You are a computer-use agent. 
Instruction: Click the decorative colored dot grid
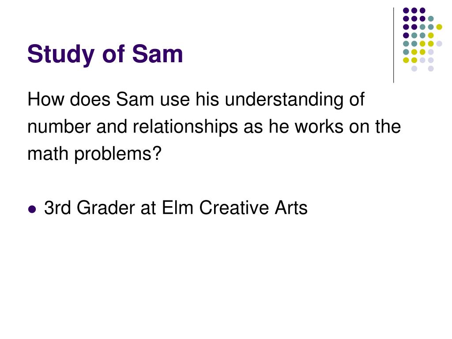(x=422, y=39)
